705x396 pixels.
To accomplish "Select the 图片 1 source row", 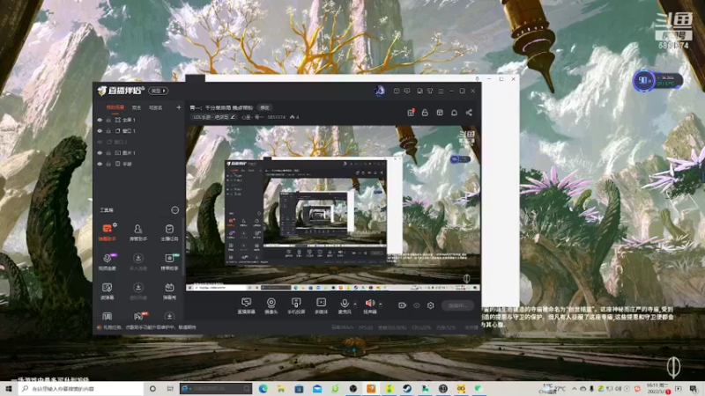I will coord(139,152).
